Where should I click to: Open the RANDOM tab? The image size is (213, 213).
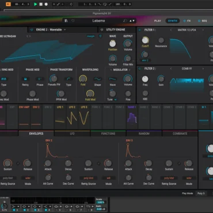click(144, 134)
